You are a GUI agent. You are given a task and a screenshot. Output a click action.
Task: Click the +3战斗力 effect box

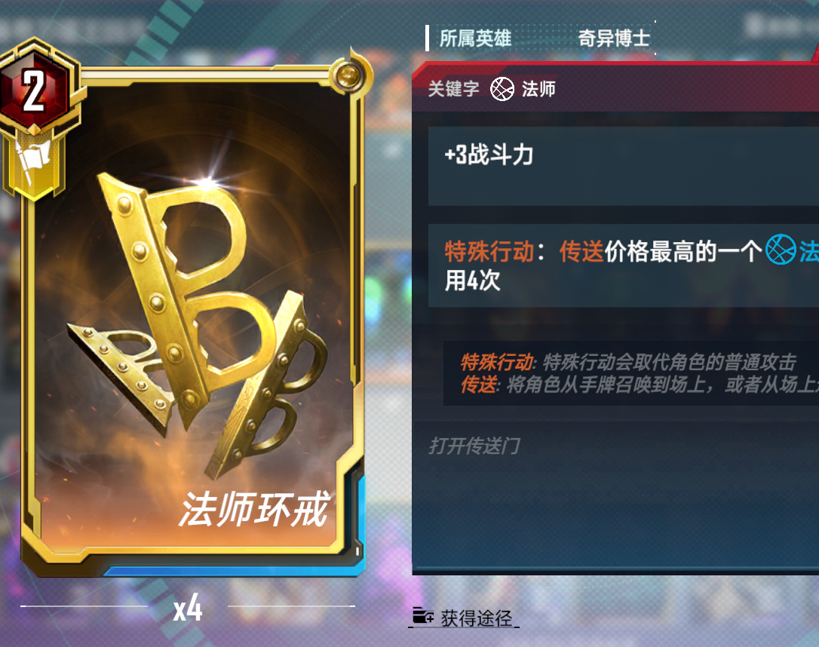tap(623, 166)
